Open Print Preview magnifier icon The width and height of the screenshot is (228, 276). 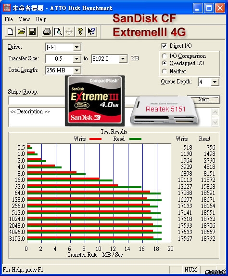pos(58,32)
